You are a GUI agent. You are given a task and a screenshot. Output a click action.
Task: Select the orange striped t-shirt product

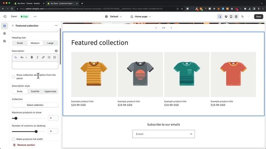tap(94, 74)
